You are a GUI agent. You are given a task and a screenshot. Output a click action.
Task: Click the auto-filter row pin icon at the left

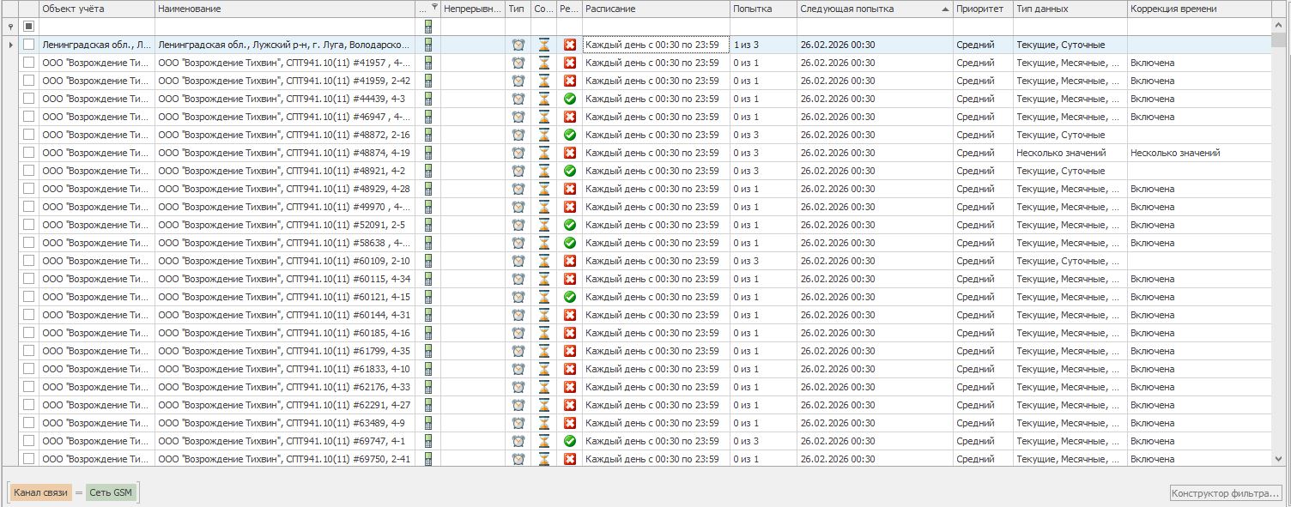click(10, 27)
